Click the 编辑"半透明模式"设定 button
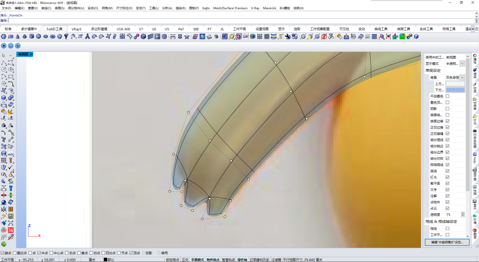479x262 pixels. pyautogui.click(x=447, y=242)
